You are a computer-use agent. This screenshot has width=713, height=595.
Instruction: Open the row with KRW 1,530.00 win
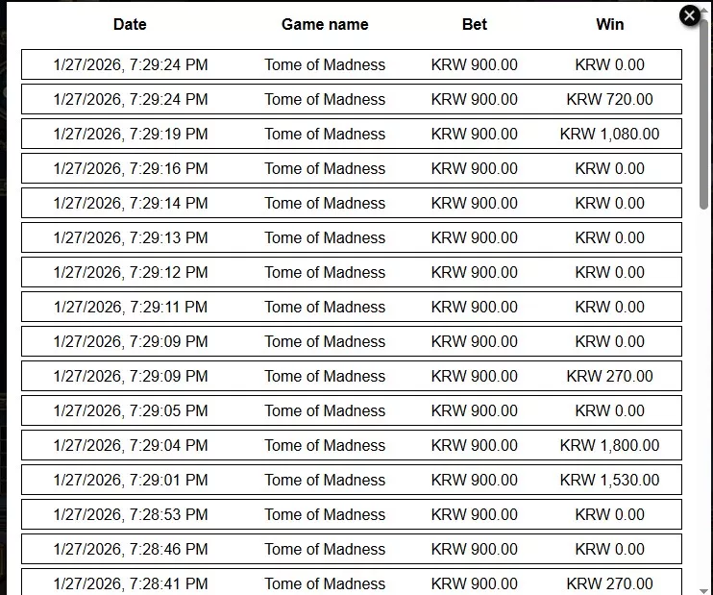point(352,480)
